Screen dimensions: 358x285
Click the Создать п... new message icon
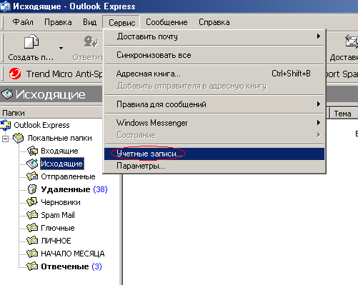click(31, 42)
